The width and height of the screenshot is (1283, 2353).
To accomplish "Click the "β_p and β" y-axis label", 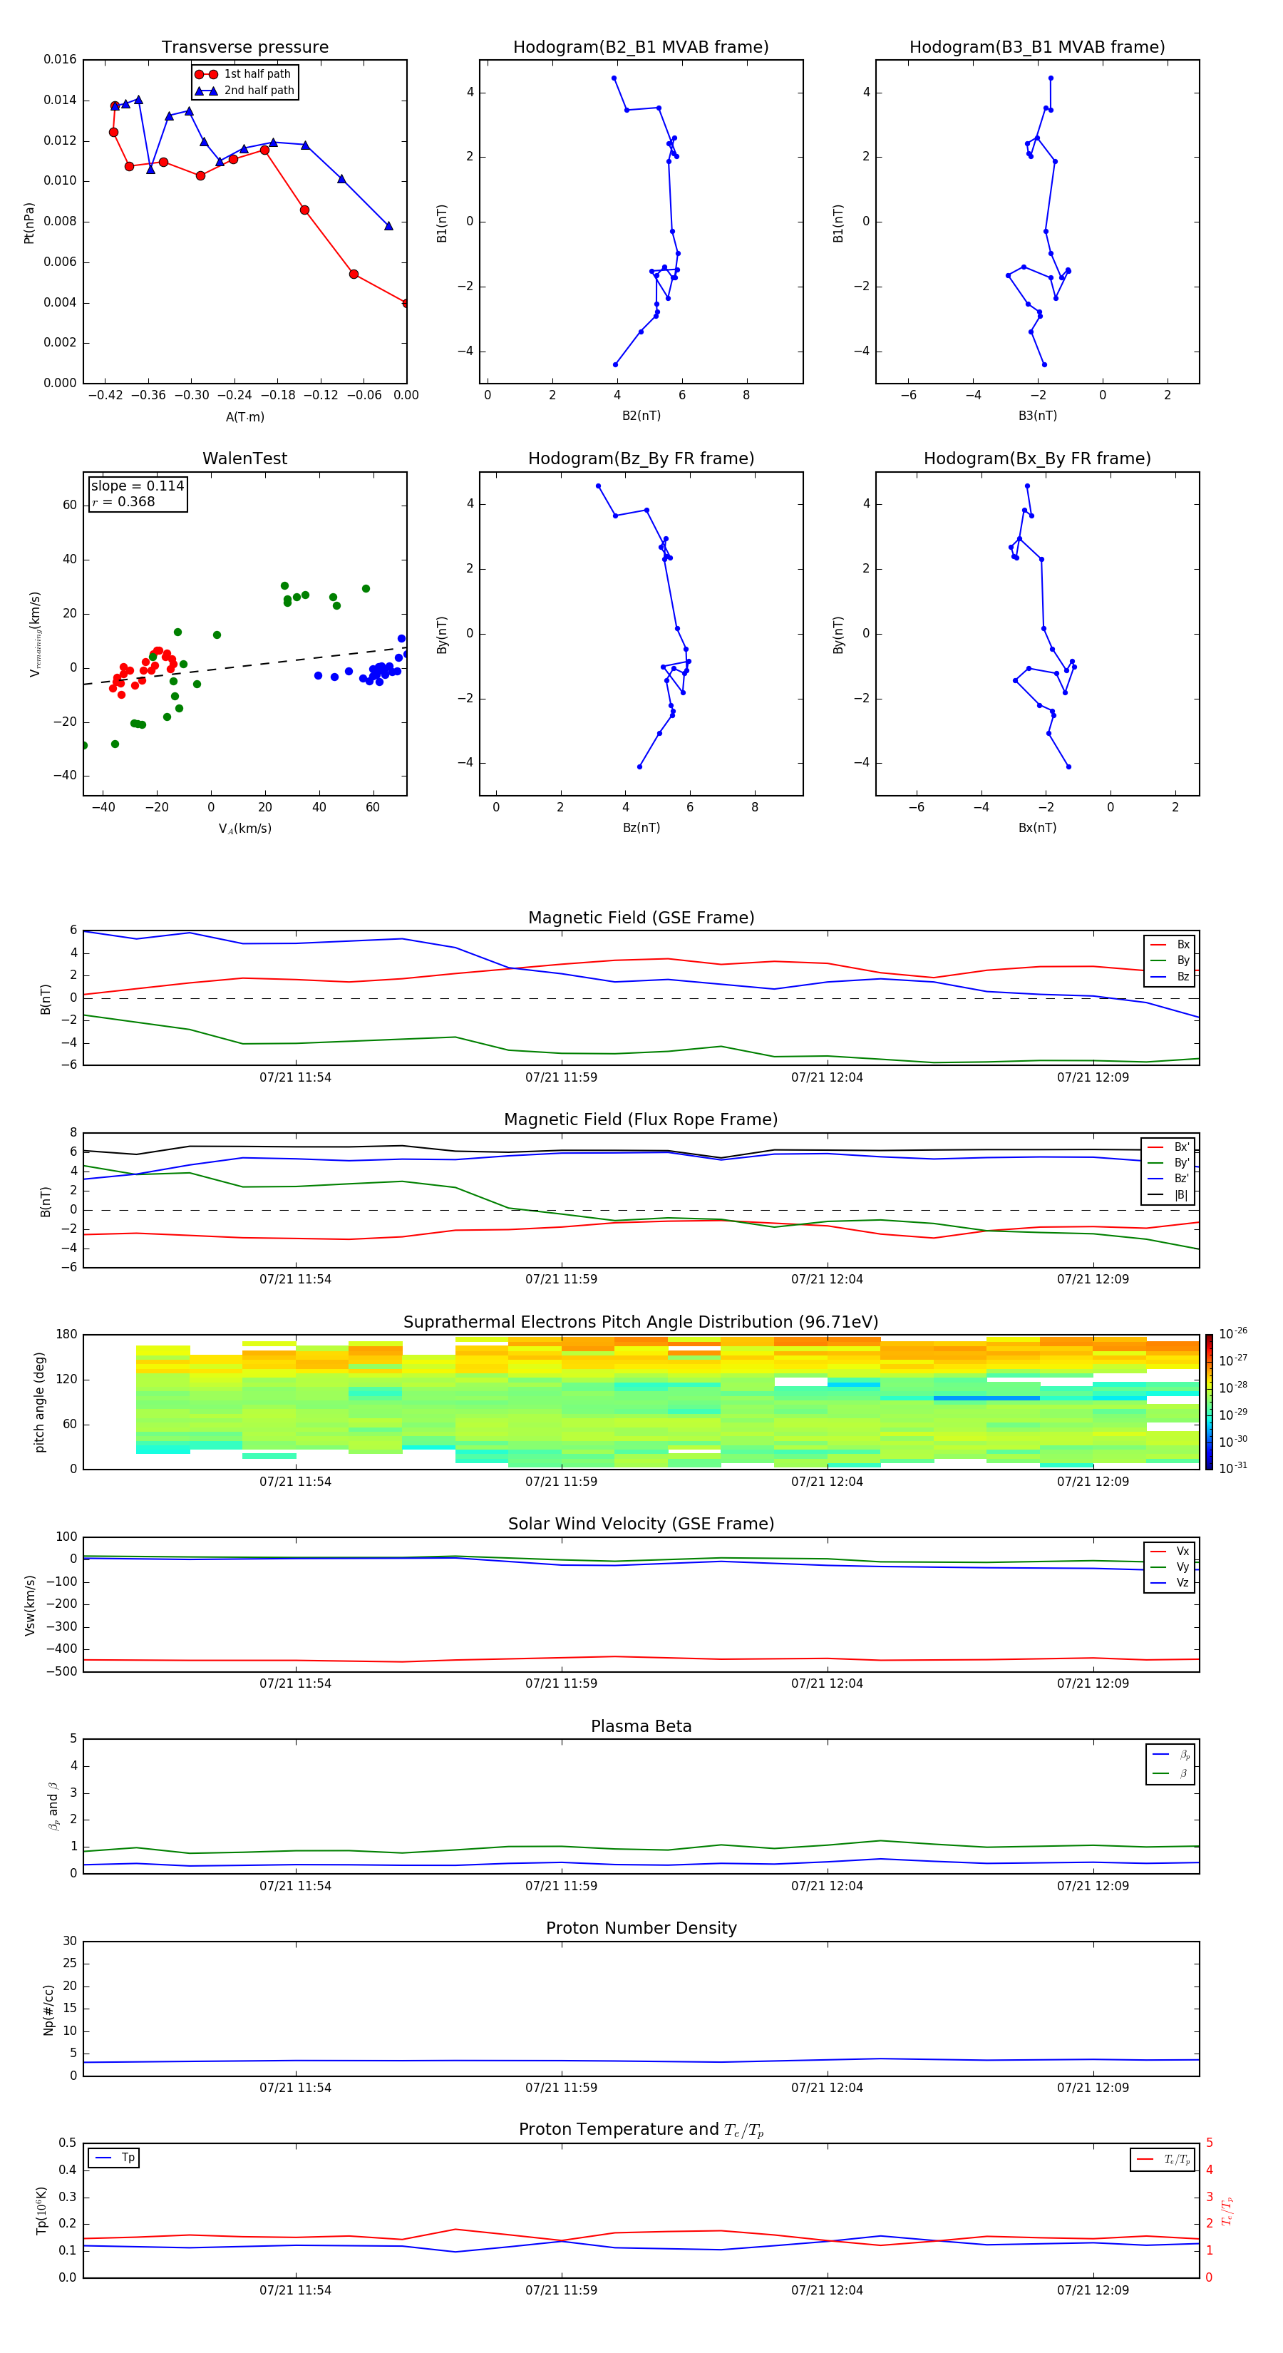I will pyautogui.click(x=53, y=1806).
